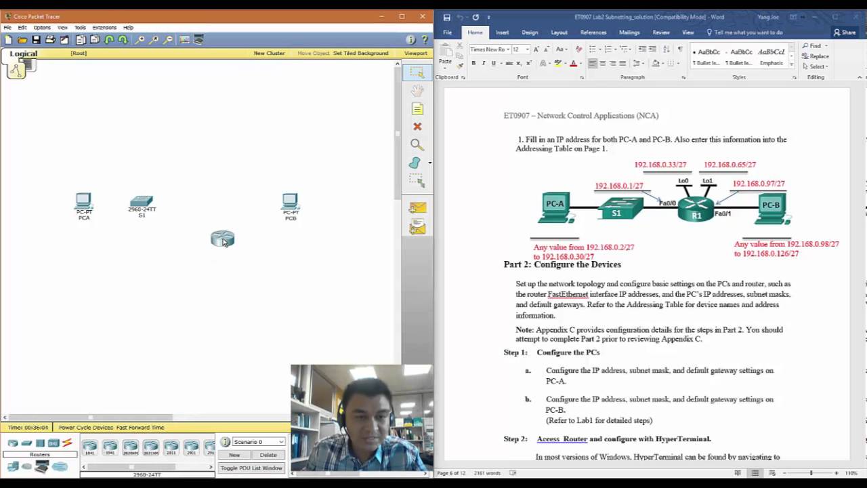Screen dimensions: 867x488
Task: Choose the Place Note tool
Action: point(417,108)
